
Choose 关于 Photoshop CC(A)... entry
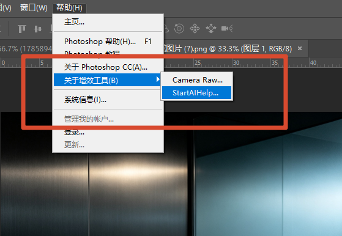(x=108, y=67)
